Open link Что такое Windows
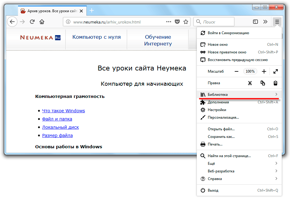This screenshot has width=290, height=198. pos(64,111)
